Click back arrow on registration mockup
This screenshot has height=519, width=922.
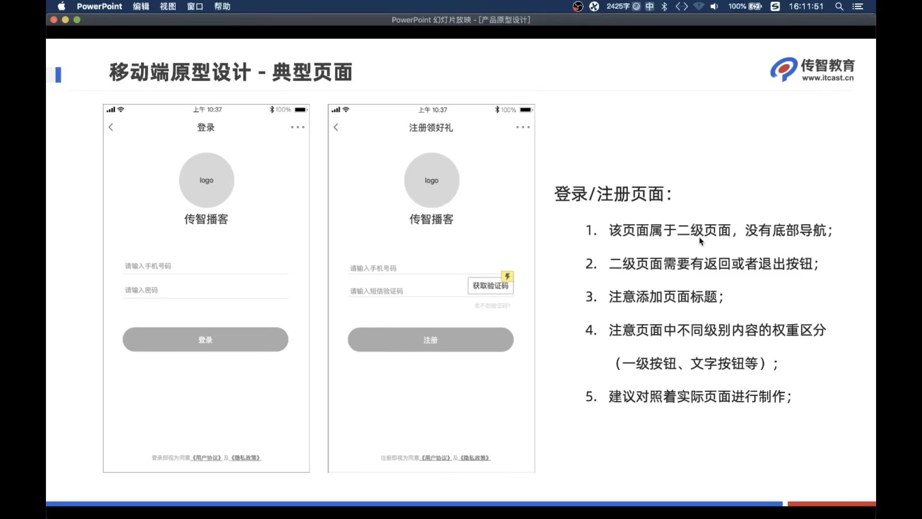point(336,127)
